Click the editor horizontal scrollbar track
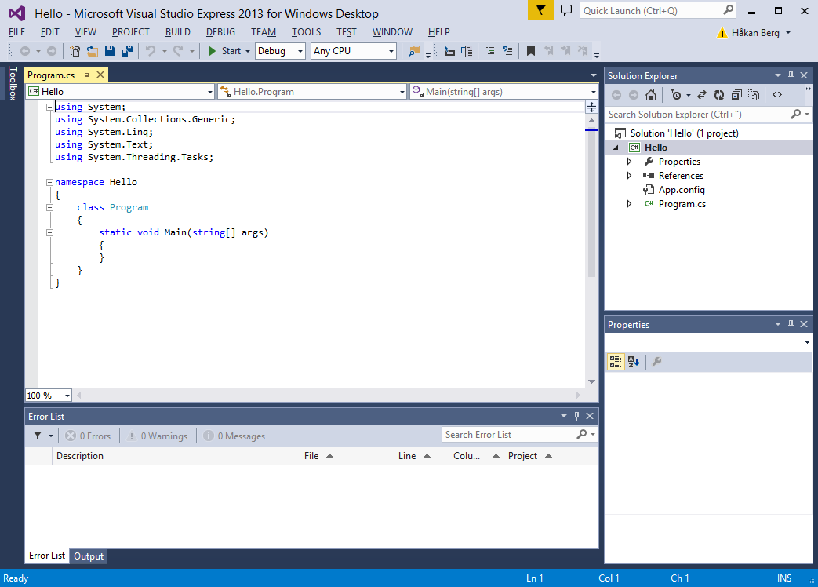 coord(328,396)
